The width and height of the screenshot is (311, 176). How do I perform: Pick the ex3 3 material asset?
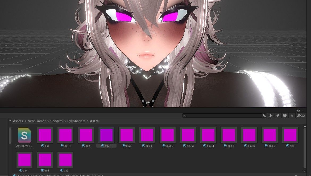pos(188,135)
